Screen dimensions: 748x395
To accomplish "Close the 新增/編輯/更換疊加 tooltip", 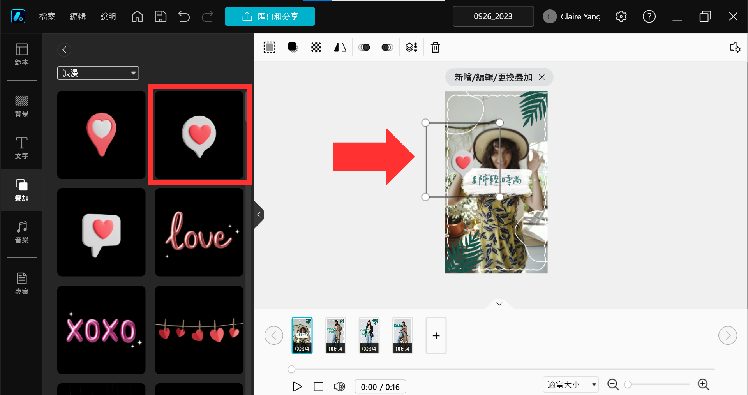I will 542,77.
